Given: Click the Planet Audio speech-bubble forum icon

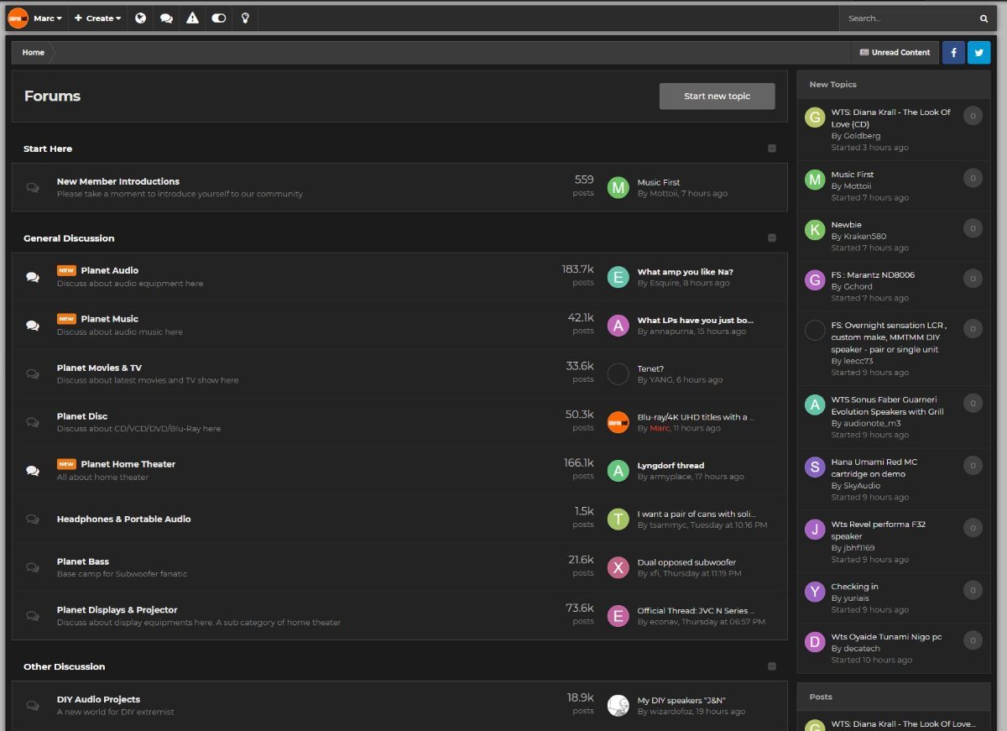Looking at the screenshot, I should [x=33, y=275].
